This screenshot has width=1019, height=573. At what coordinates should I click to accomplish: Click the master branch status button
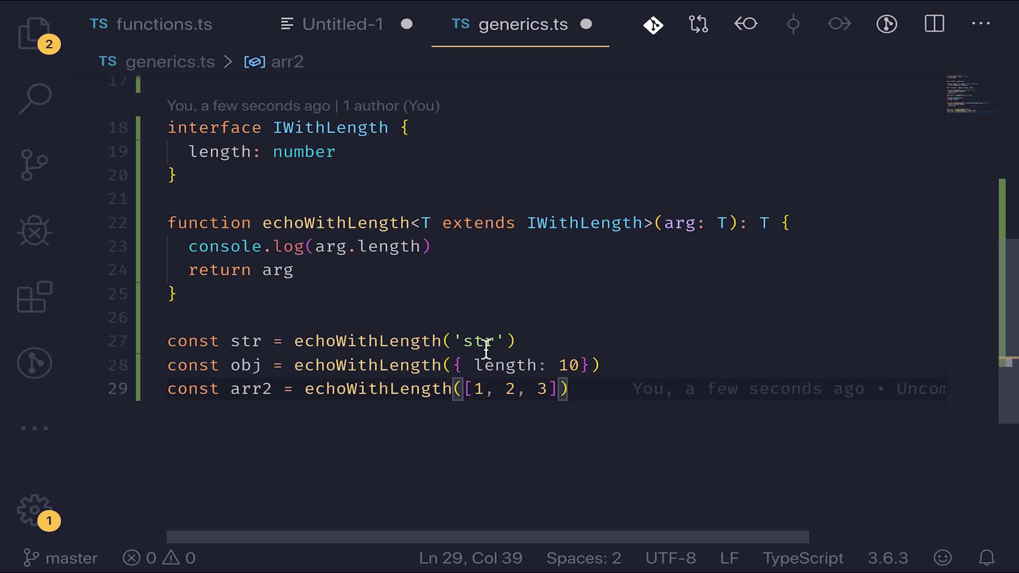[61, 558]
